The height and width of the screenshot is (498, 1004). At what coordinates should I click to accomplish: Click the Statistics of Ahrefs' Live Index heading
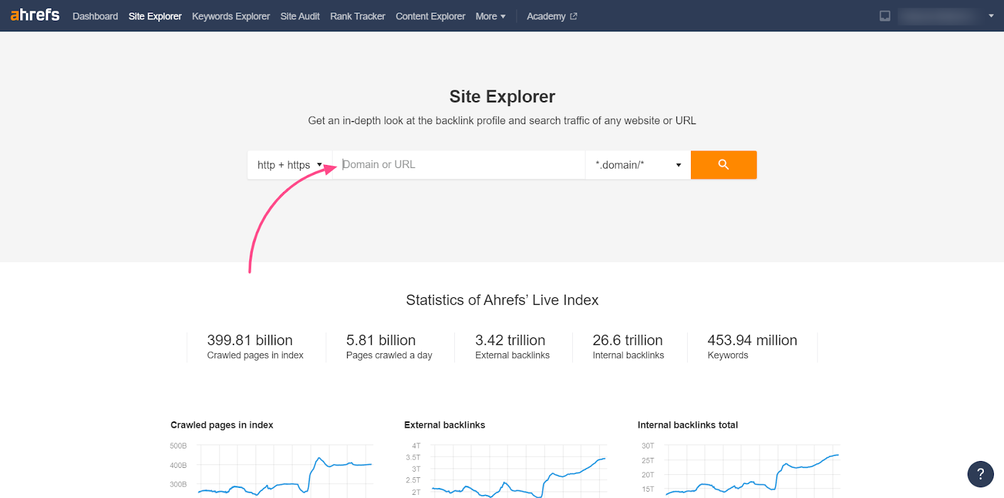coord(502,300)
